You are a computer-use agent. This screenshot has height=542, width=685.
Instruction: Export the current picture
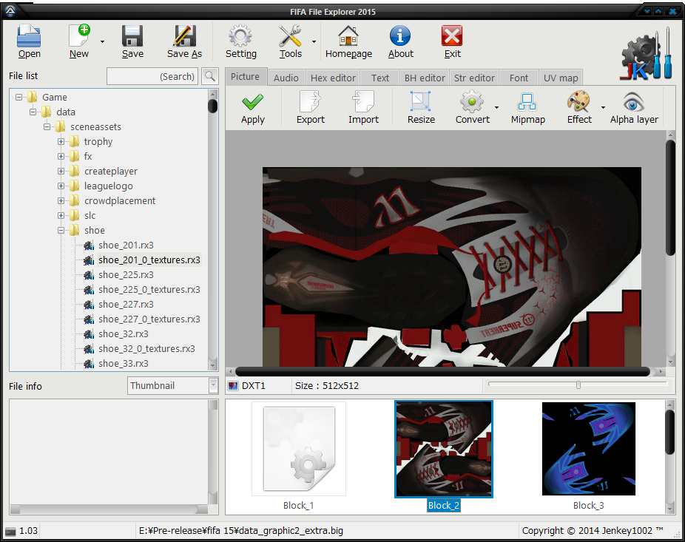[x=311, y=108]
